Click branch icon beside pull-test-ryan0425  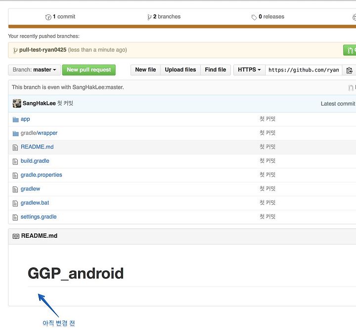(15, 50)
